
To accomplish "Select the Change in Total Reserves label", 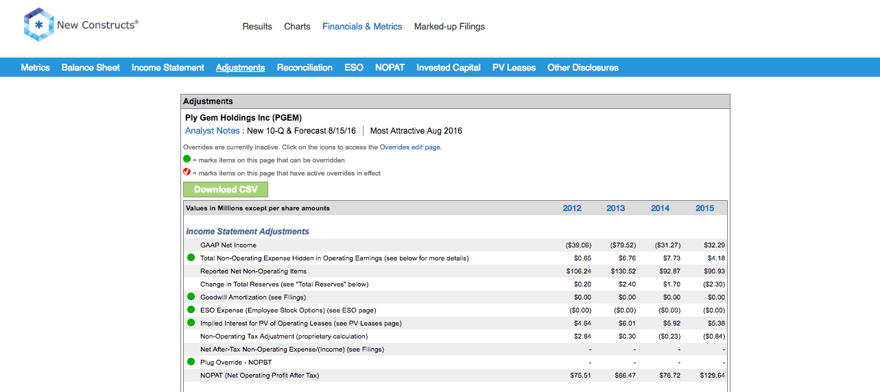I will pyautogui.click(x=285, y=284).
